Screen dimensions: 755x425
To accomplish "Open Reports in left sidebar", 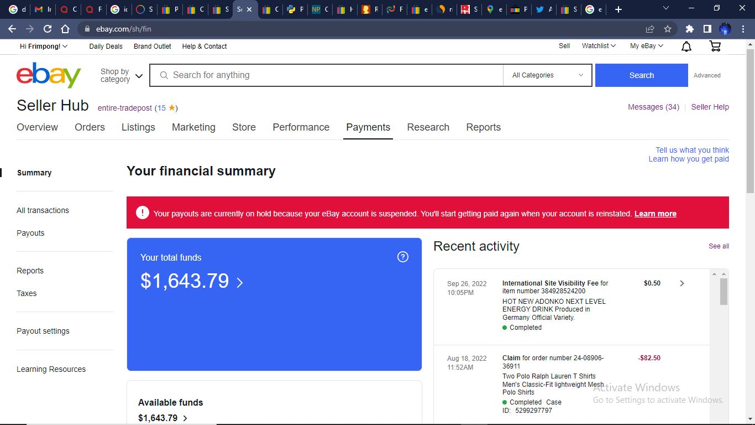I will [x=30, y=271].
